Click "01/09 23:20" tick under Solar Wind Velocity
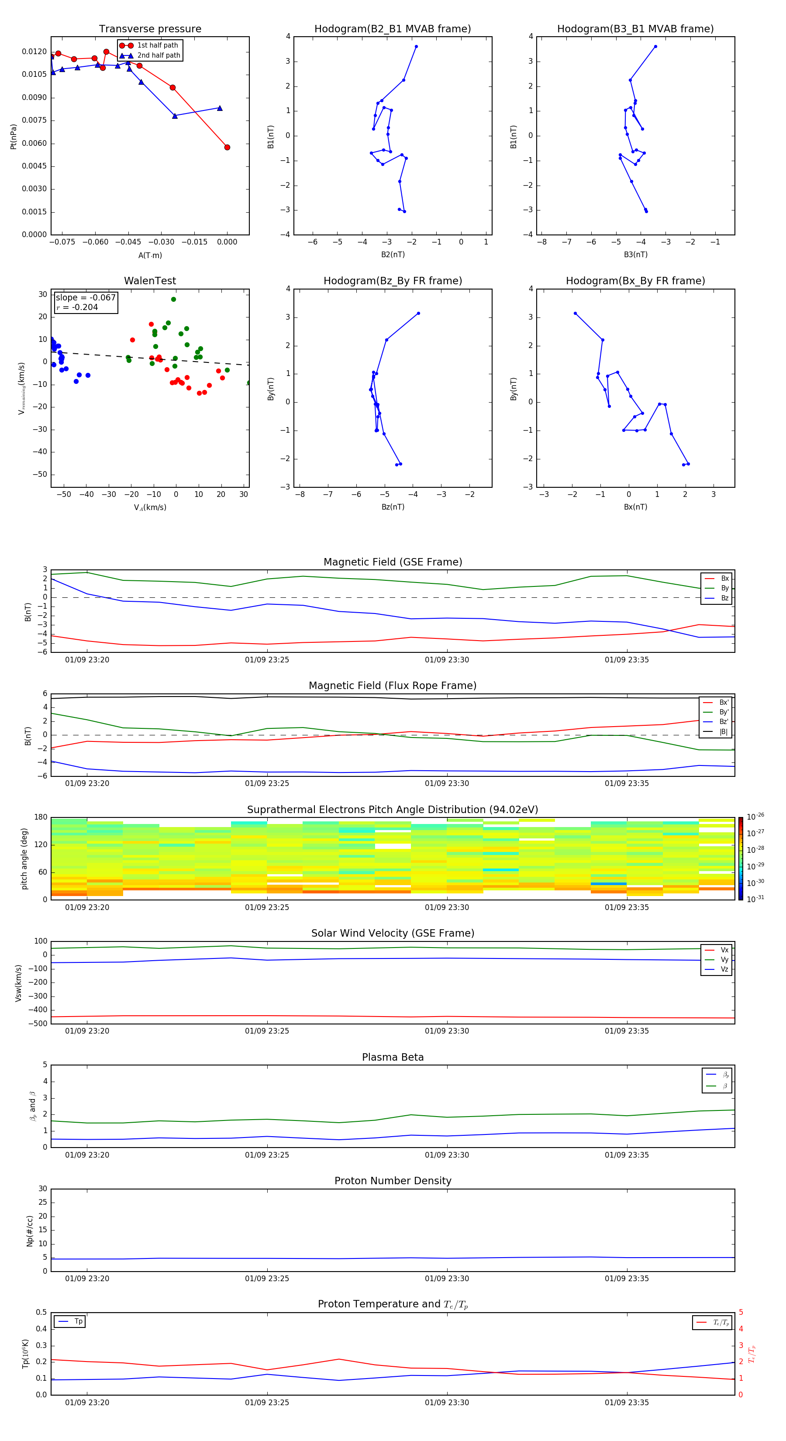 point(87,1031)
